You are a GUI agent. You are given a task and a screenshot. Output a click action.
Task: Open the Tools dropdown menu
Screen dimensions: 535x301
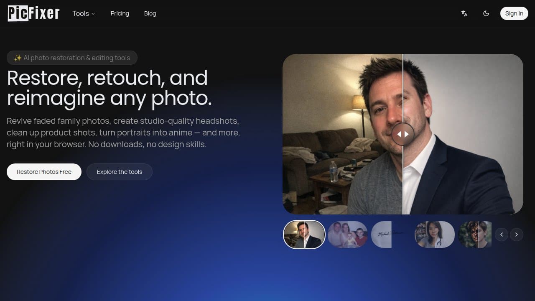84,13
